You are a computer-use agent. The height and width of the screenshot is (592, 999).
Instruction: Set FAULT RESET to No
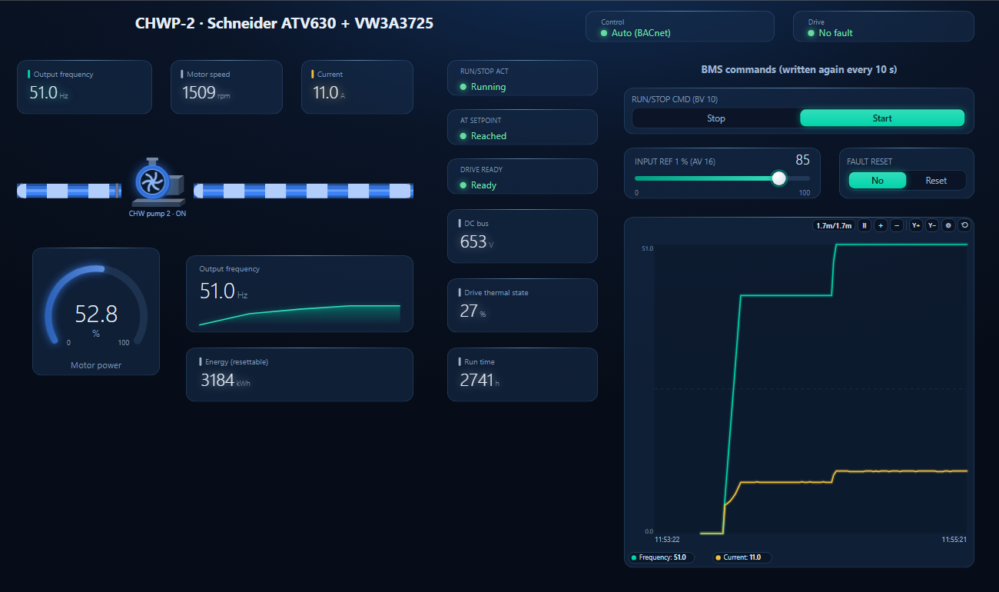coord(878,180)
